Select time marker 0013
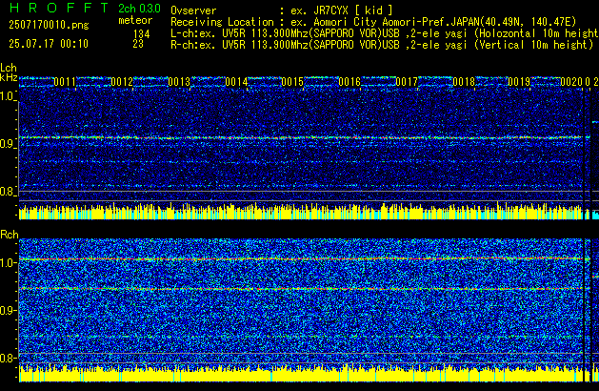599x391 pixels. point(179,82)
